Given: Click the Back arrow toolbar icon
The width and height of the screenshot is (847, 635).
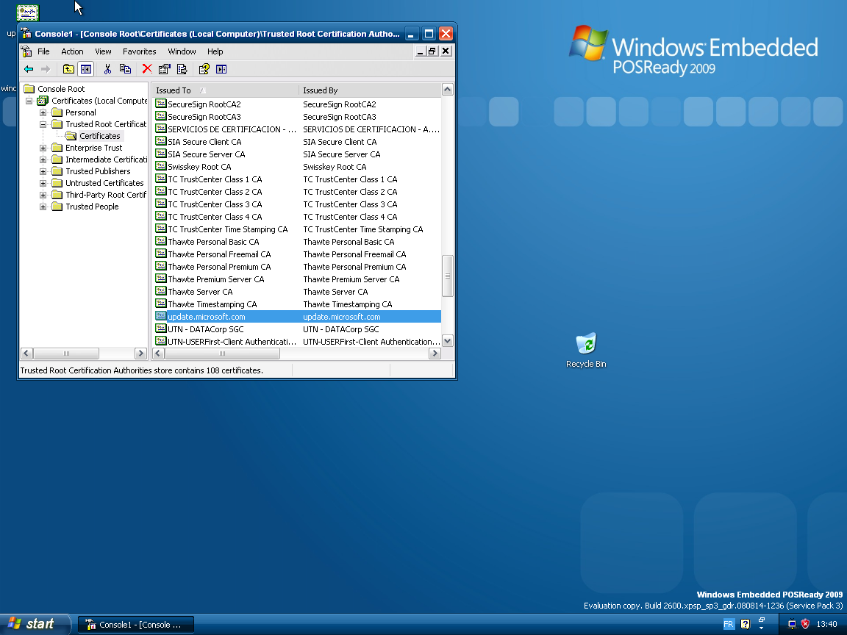Looking at the screenshot, I should (29, 69).
